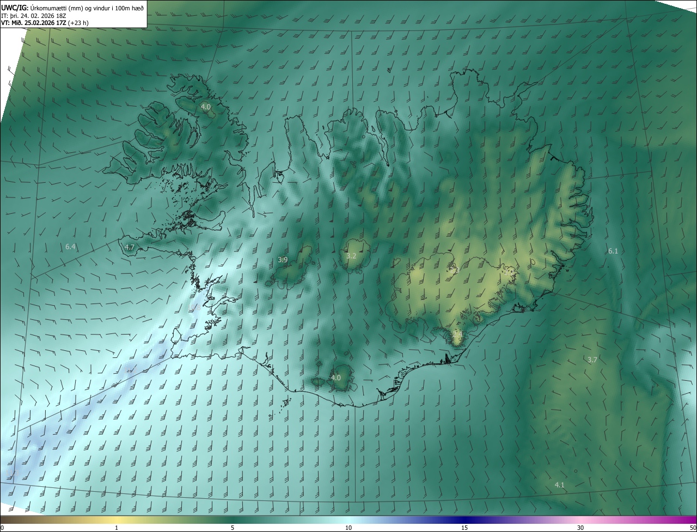This screenshot has width=697, height=532.
Task: Click the title text 'UWC/IG: Úrkomumætti (mm)'
Action: tap(43, 8)
